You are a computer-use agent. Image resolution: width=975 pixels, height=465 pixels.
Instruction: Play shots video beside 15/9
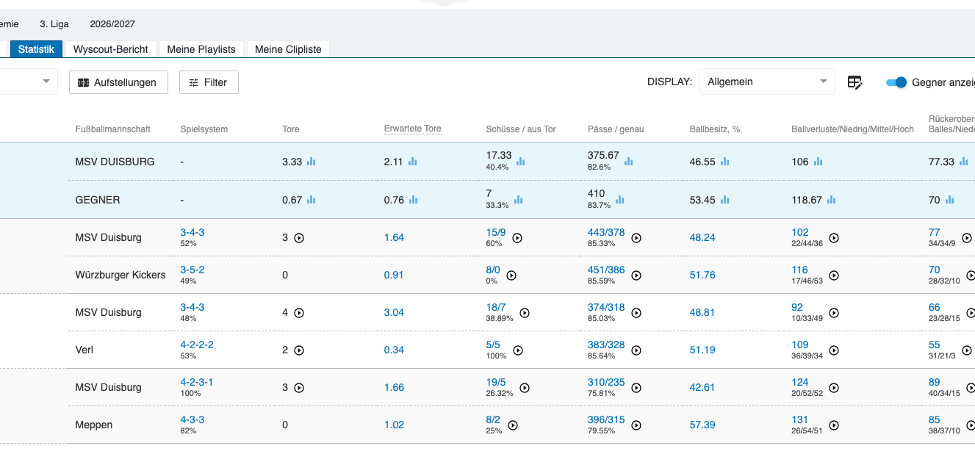[x=517, y=238]
